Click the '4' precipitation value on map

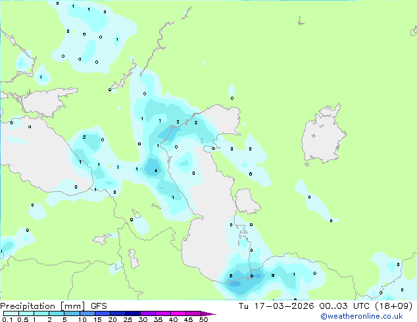click(x=156, y=171)
